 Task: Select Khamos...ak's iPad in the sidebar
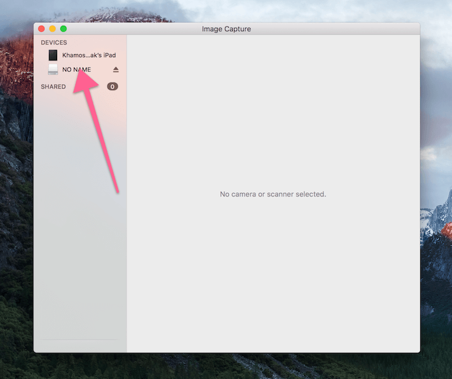pyautogui.click(x=89, y=55)
